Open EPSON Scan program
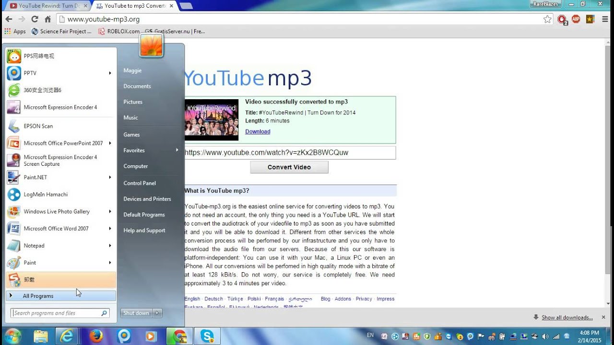Image resolution: width=614 pixels, height=345 pixels. click(60, 126)
